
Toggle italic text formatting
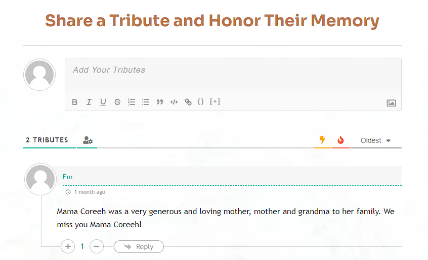[89, 102]
